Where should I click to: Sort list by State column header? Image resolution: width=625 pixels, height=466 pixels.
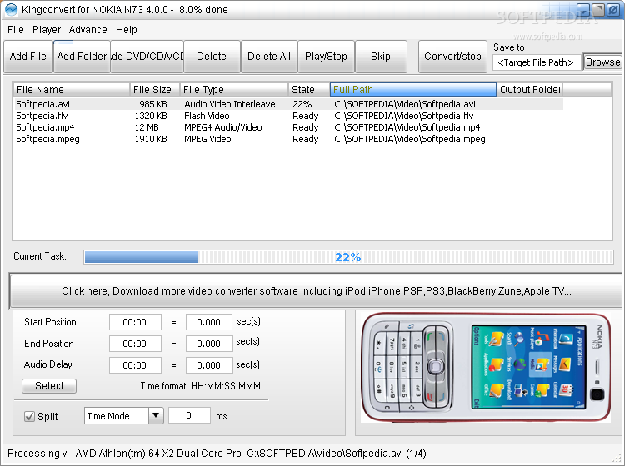click(309, 90)
